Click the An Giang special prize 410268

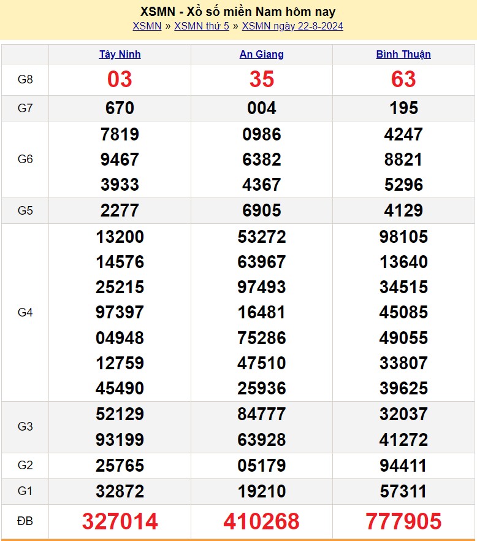(x=261, y=522)
